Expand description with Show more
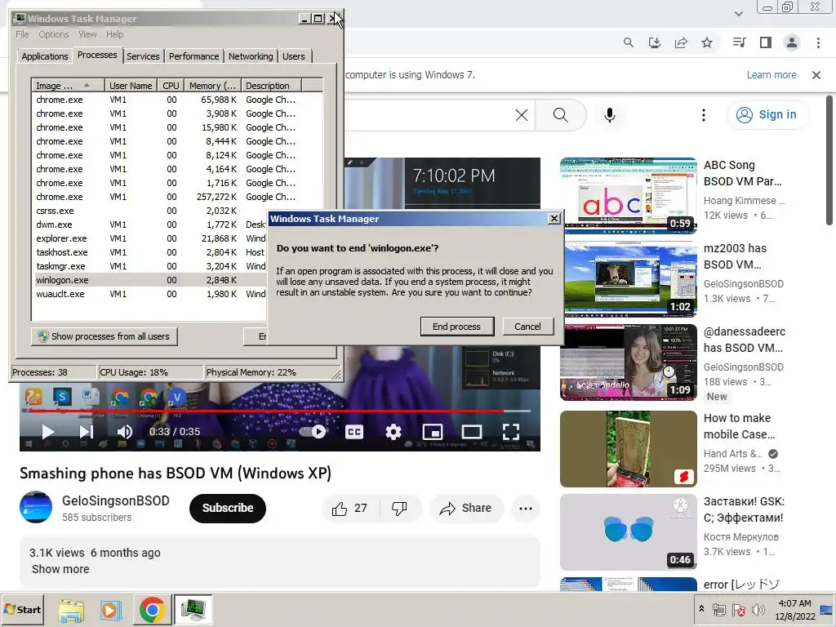Screen dimensions: 836x627 pyautogui.click(x=60, y=569)
